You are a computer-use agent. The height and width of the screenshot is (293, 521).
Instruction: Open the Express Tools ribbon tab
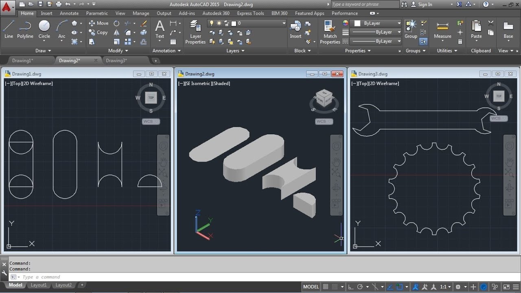(250, 13)
